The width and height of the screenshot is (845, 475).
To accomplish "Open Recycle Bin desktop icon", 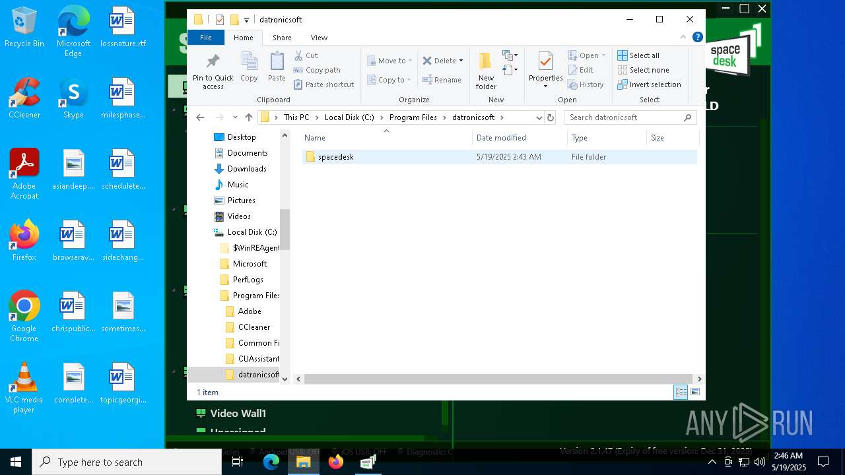I will click(24, 28).
